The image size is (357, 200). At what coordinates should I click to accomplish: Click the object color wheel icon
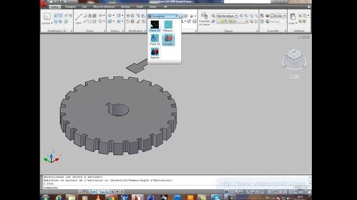click(267, 16)
